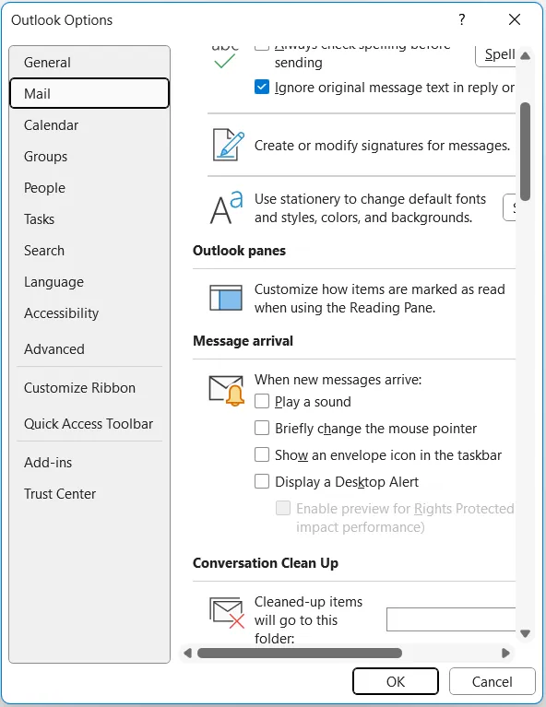Click the 'Message arrival' section heading
546x707 pixels.
click(x=243, y=341)
